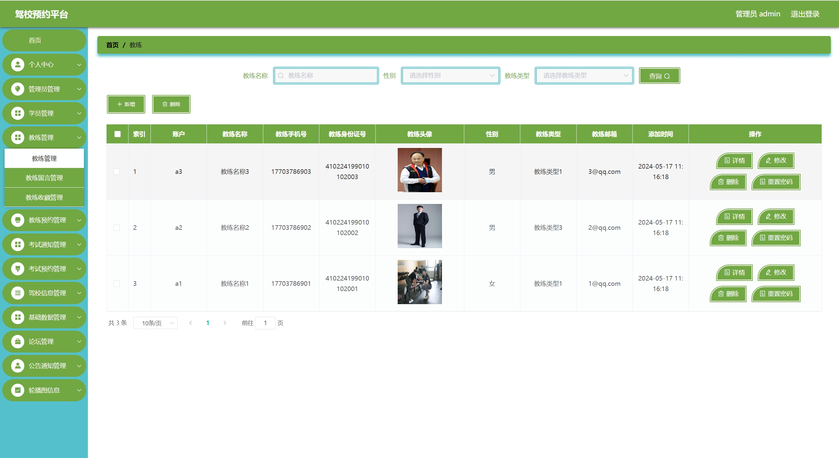Click the coach avatar thumbnail for a3
The width and height of the screenshot is (839, 458).
pos(419,170)
